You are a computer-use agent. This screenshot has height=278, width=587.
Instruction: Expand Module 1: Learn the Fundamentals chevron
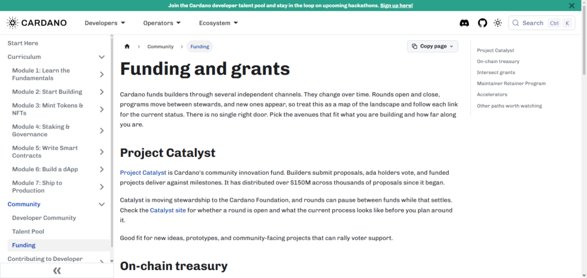pyautogui.click(x=101, y=75)
